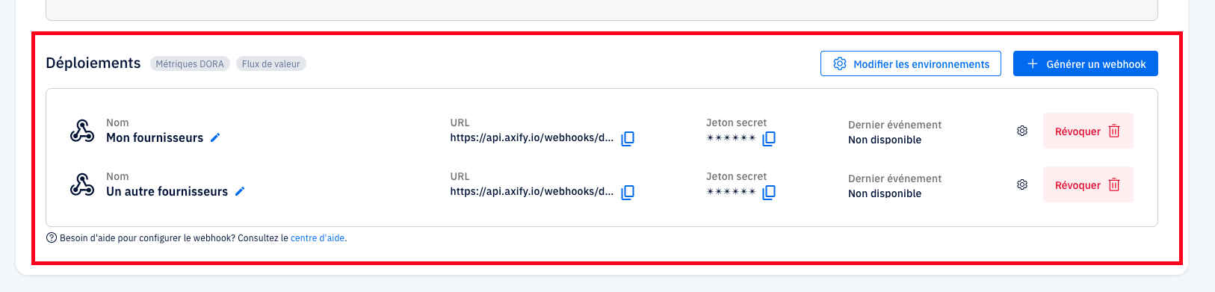The image size is (1215, 292).
Task: Edit the name of Un autre fournisseurs
Action: tap(240, 191)
